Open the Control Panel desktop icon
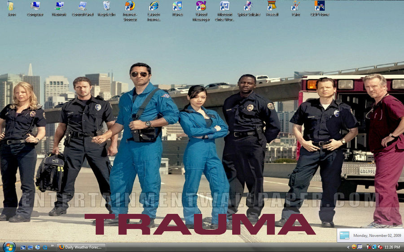Viewport: 404px width, 252px height. click(83, 9)
